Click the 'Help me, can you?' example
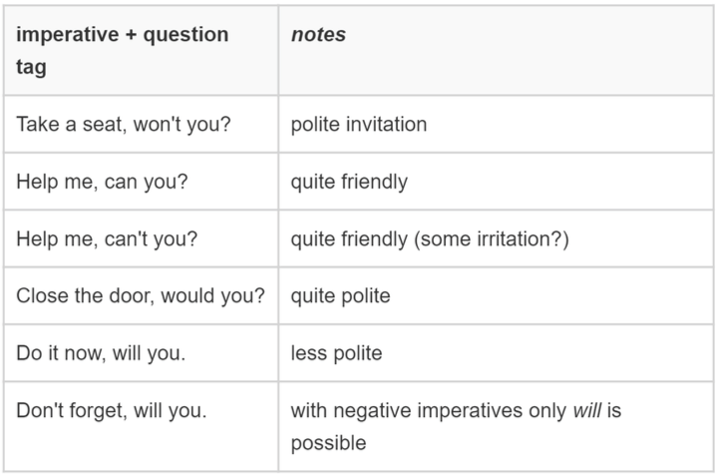 pyautogui.click(x=102, y=182)
